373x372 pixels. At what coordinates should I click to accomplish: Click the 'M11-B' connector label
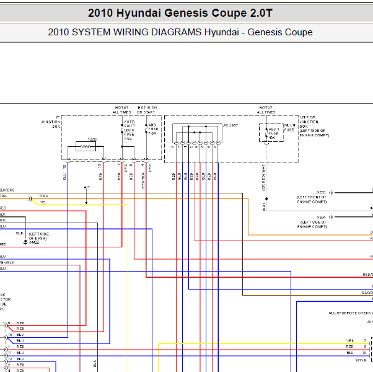pyautogui.click(x=361, y=360)
